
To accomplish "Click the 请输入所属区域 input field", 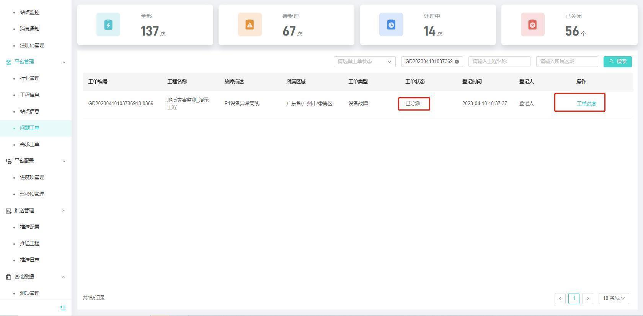I will coord(567,62).
